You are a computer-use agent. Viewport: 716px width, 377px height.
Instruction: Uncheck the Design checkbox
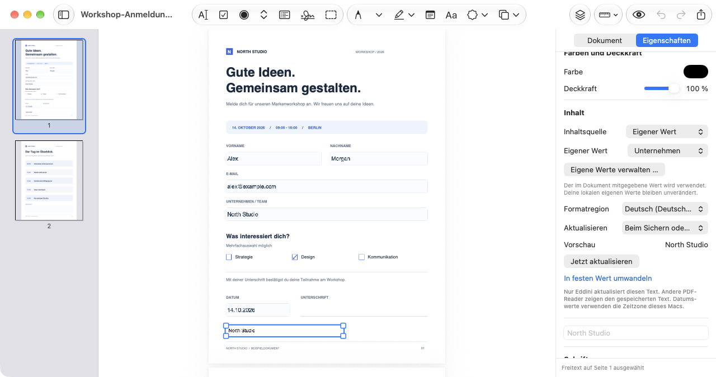(x=295, y=257)
